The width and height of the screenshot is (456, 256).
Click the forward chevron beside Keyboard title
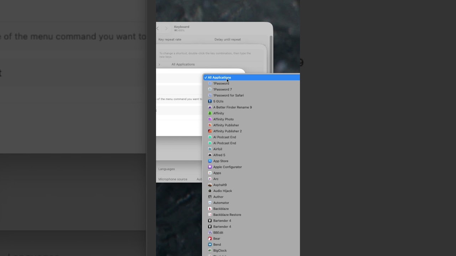click(166, 28)
